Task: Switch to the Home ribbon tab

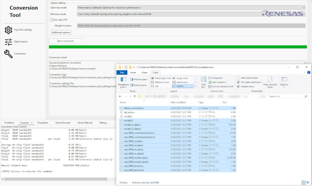Action: coord(133,72)
